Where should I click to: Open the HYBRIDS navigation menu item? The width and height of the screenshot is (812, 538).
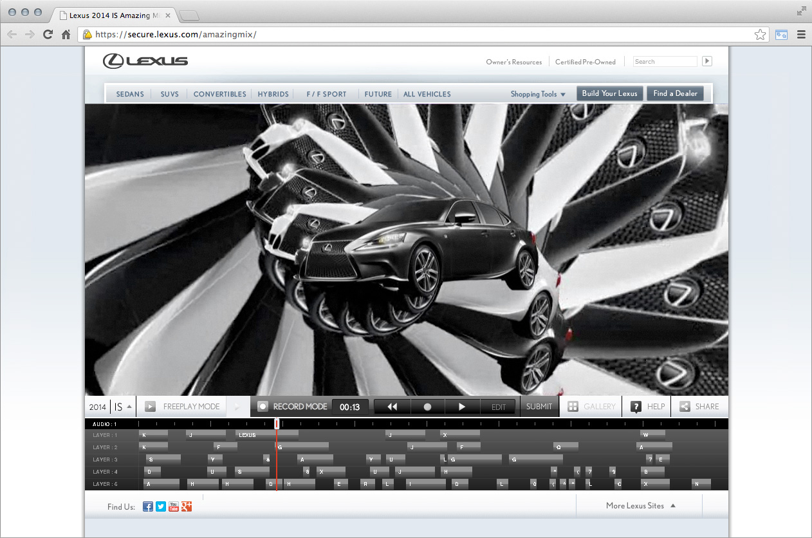pos(273,94)
